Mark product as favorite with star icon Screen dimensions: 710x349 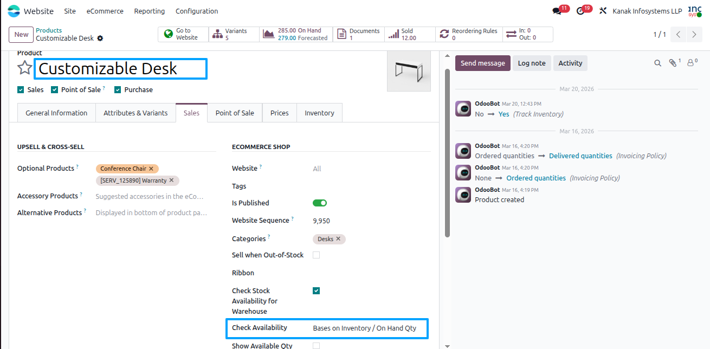click(x=24, y=68)
